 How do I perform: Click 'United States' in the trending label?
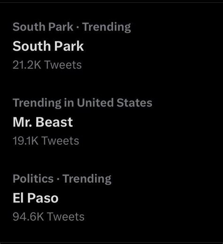(x=114, y=102)
